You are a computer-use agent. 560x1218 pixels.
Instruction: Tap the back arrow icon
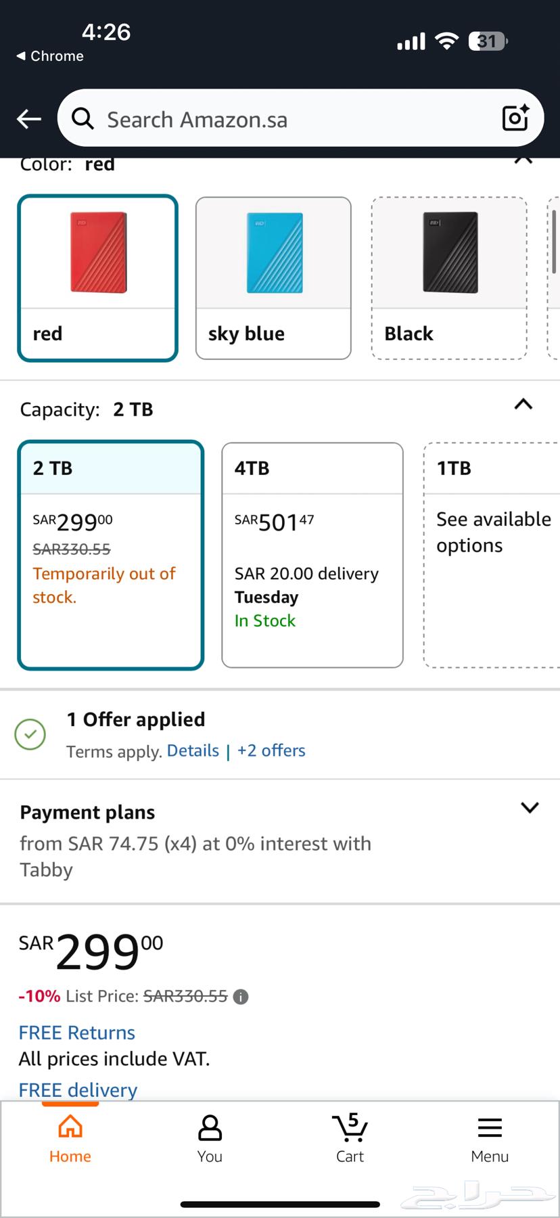pyautogui.click(x=29, y=119)
